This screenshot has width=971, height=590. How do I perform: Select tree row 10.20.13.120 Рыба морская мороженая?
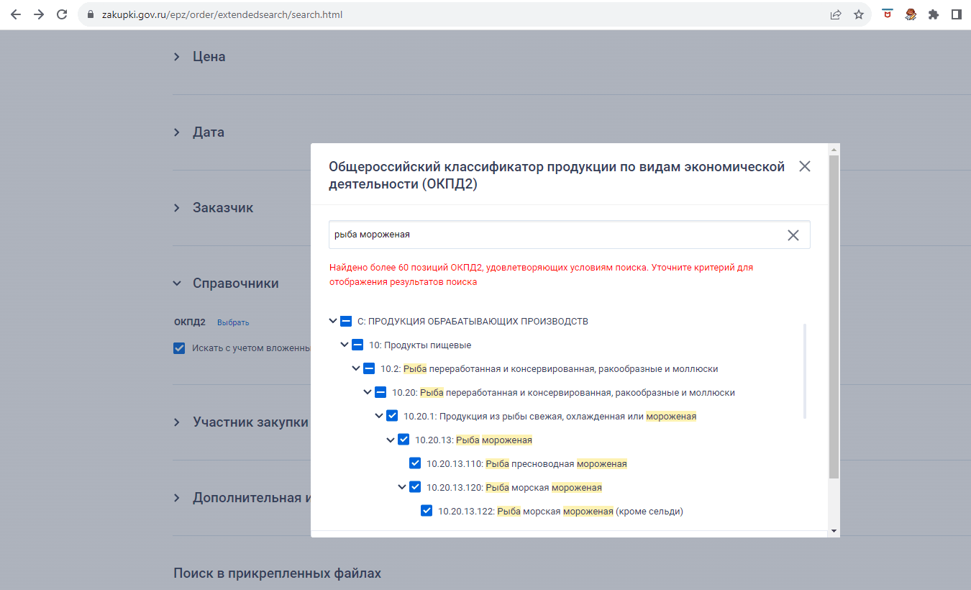[514, 487]
